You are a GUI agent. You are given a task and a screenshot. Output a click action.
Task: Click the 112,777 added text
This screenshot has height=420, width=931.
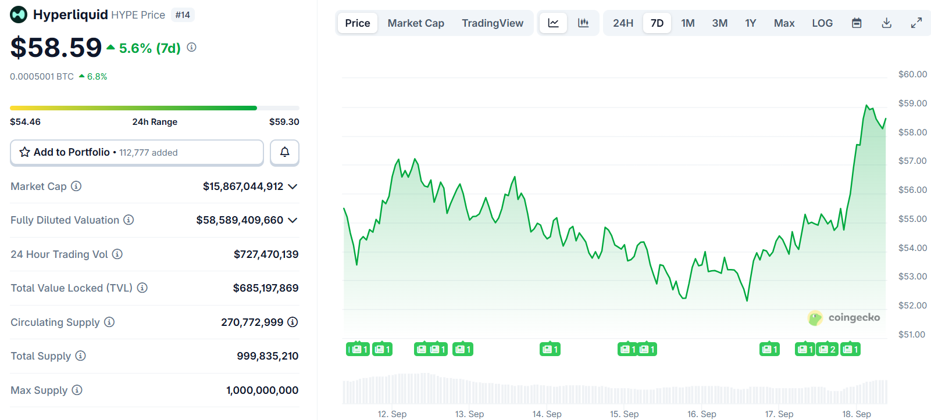148,153
